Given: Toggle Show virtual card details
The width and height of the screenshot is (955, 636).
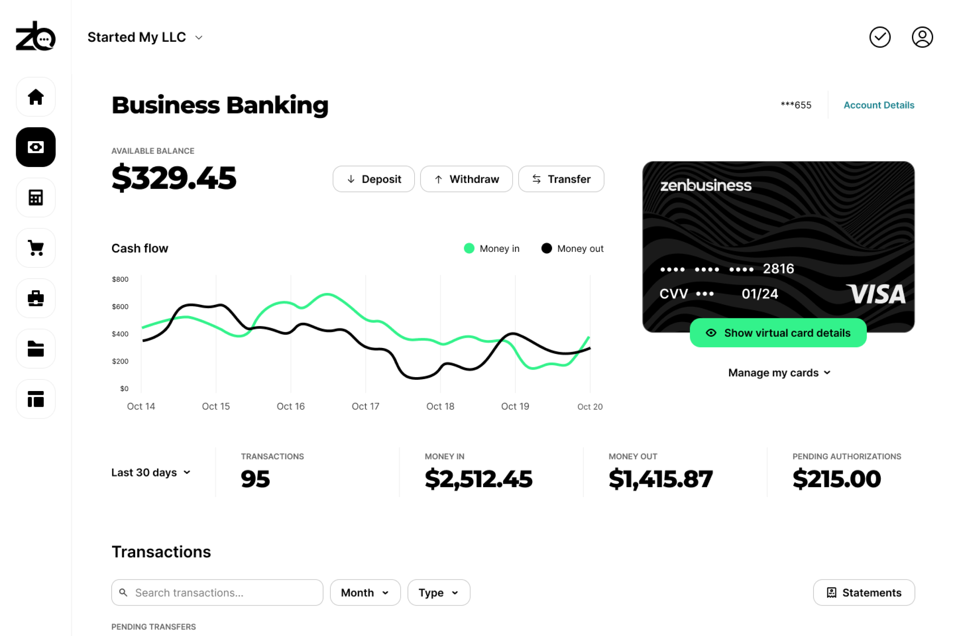Looking at the screenshot, I should [778, 331].
